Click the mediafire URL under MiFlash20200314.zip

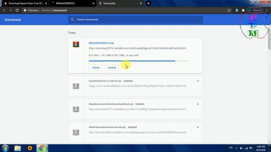(138, 48)
